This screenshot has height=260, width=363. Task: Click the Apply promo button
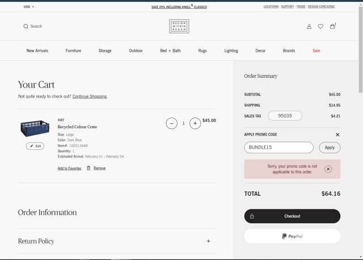coord(330,148)
